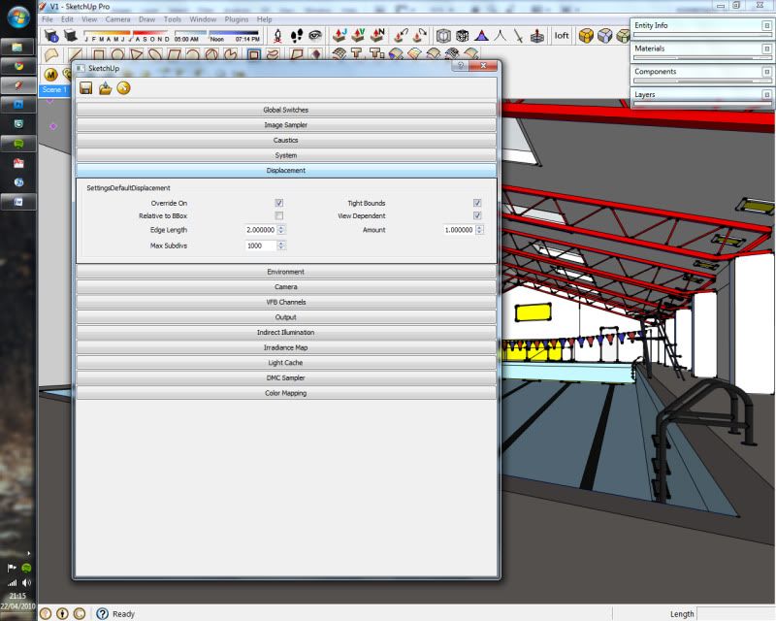Select the Walk footprints tool

297,36
